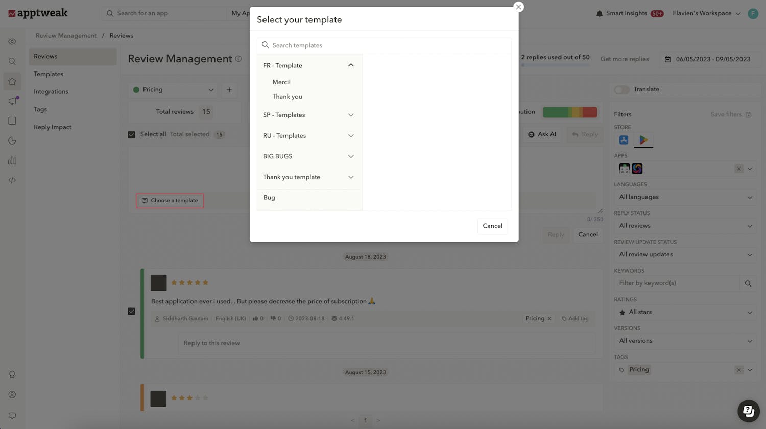Uncheck the Select all checkbox

coord(132,135)
